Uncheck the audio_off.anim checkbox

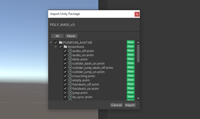[65, 51]
